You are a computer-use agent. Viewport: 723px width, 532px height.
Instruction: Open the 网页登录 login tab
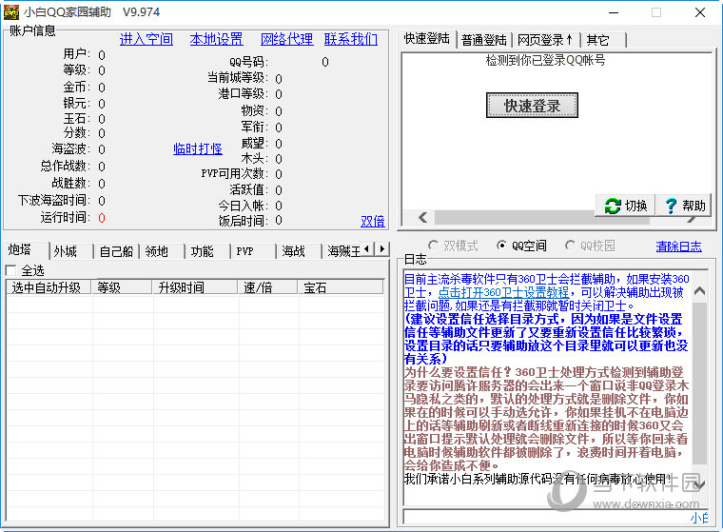(x=545, y=40)
